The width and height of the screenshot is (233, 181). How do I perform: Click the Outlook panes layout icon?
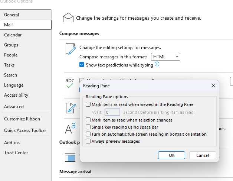tap(70, 158)
